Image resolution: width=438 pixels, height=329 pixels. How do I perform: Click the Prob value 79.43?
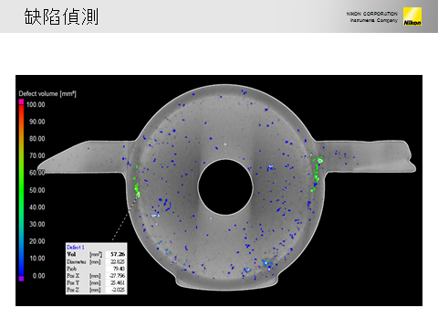coord(119,269)
